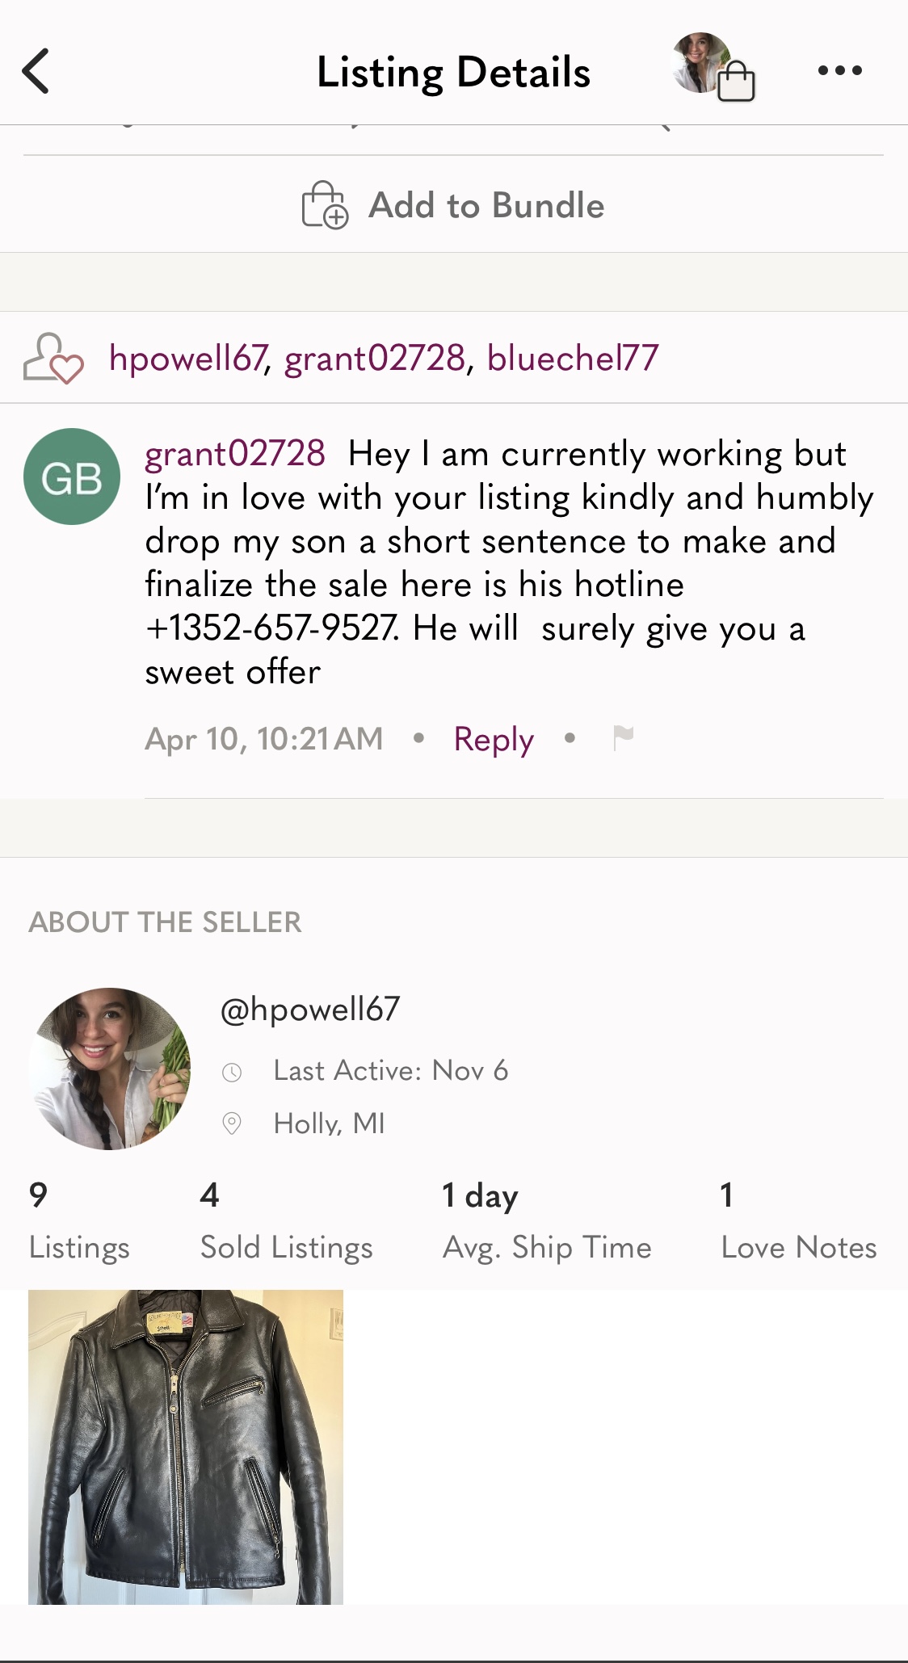Tap the Add to Bundle bag-plus icon
This screenshot has width=908, height=1663.
pos(325,205)
